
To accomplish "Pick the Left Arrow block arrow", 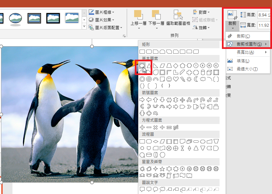I will 149,100.
